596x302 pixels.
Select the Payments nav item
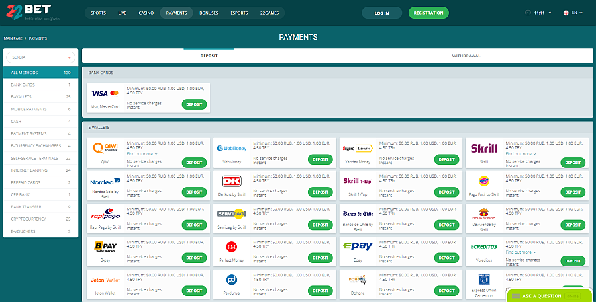[176, 13]
